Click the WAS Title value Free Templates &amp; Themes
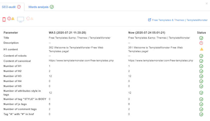This screenshot has height=121, width=210. click(79, 38)
